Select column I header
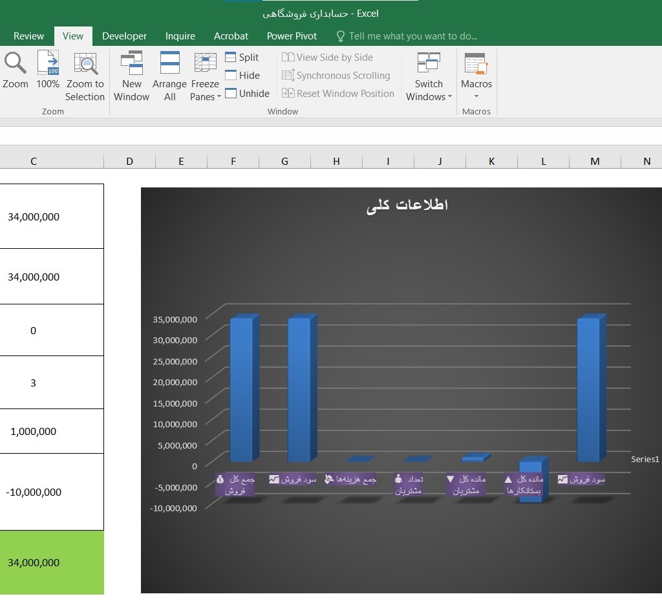This screenshot has width=662, height=614. pyautogui.click(x=388, y=161)
